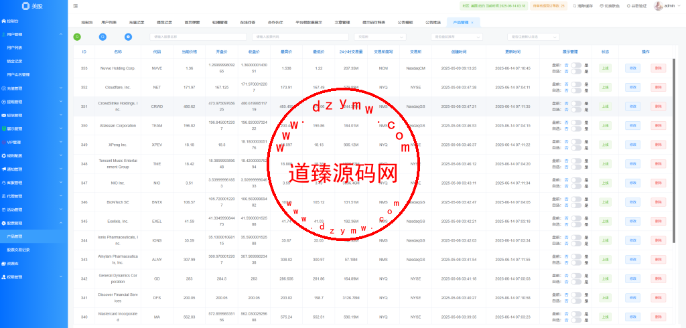Image resolution: width=686 pixels, height=328 pixels.
Task: Click the stock name search input field
Action: (x=198, y=37)
